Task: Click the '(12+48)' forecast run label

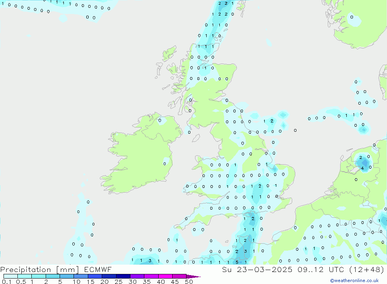Action: point(366,269)
